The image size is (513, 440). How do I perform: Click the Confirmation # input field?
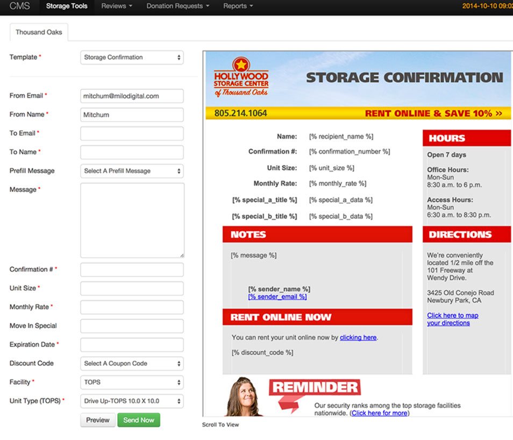[132, 269]
